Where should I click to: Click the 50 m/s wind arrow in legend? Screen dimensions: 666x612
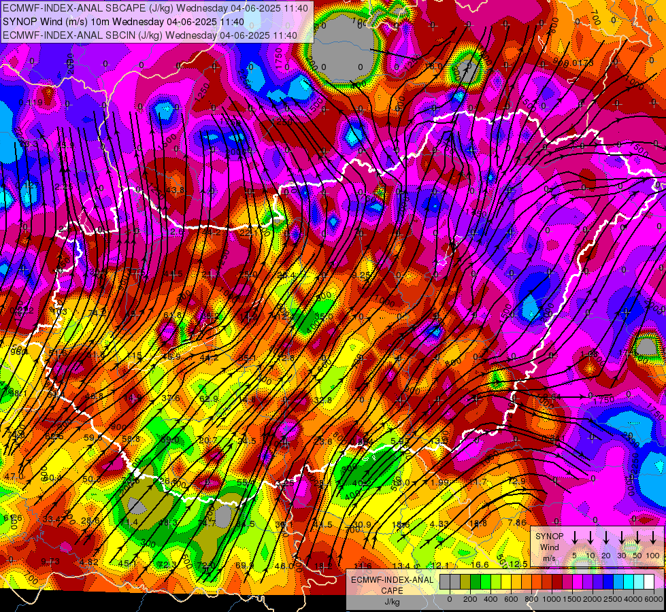[x=637, y=537]
